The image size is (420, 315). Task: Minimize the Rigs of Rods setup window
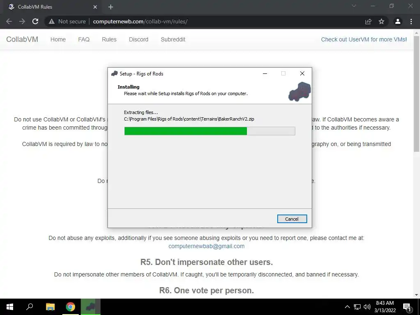[265, 73]
